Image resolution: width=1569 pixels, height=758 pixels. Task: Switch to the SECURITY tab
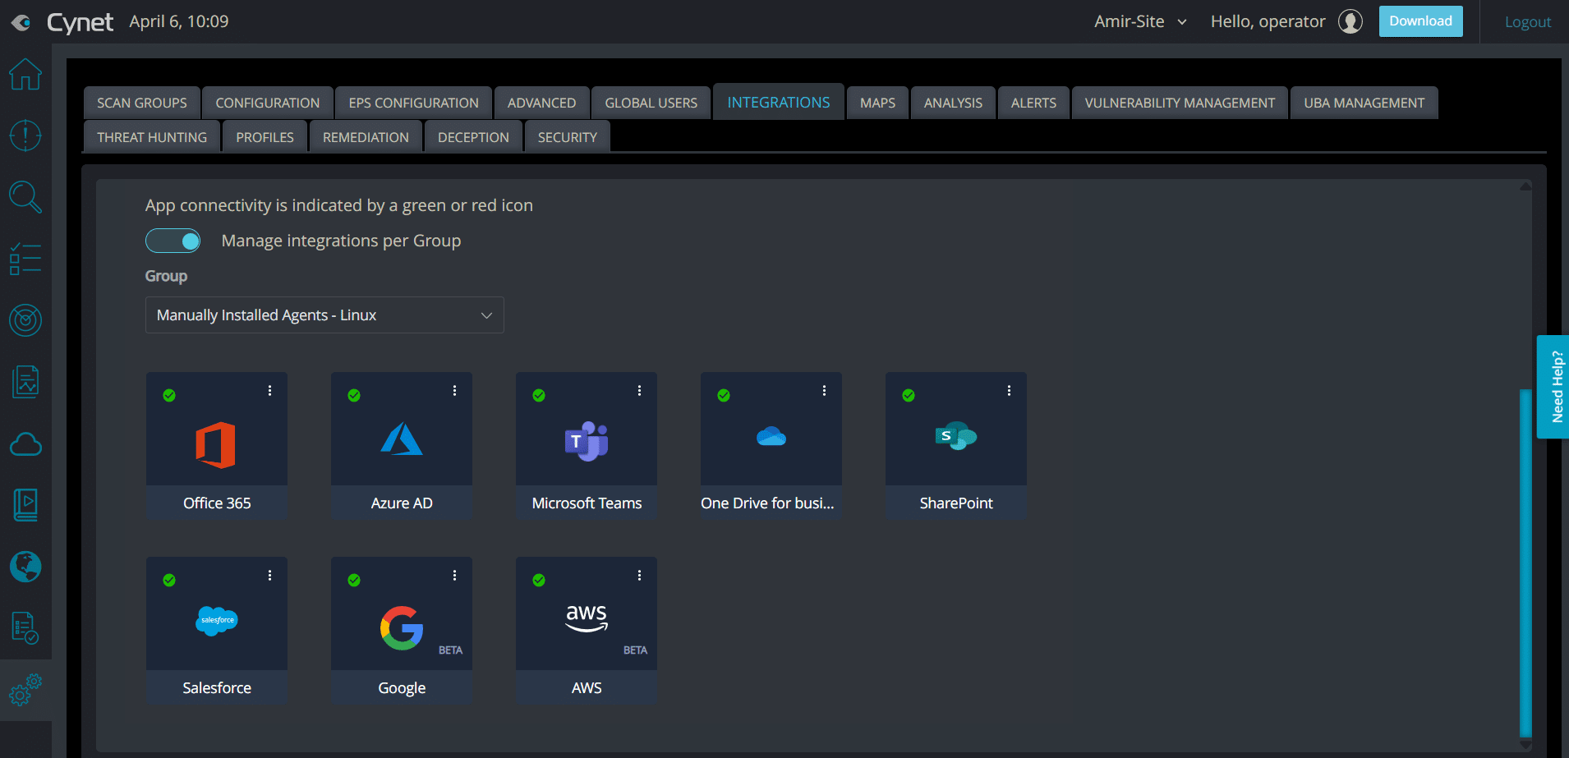(568, 137)
